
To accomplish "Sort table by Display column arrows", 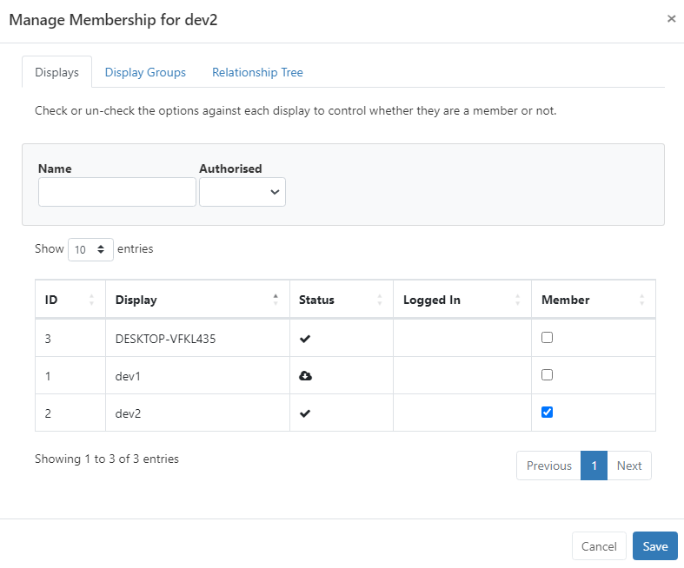I will [276, 300].
